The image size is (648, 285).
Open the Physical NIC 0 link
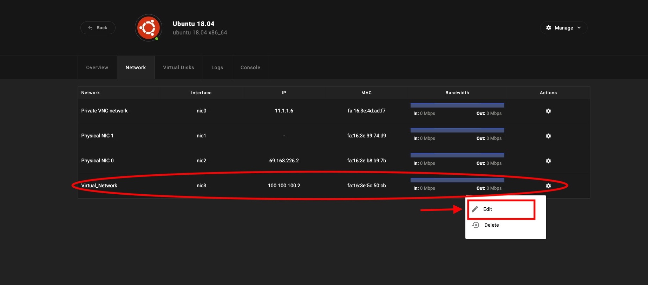coord(97,161)
